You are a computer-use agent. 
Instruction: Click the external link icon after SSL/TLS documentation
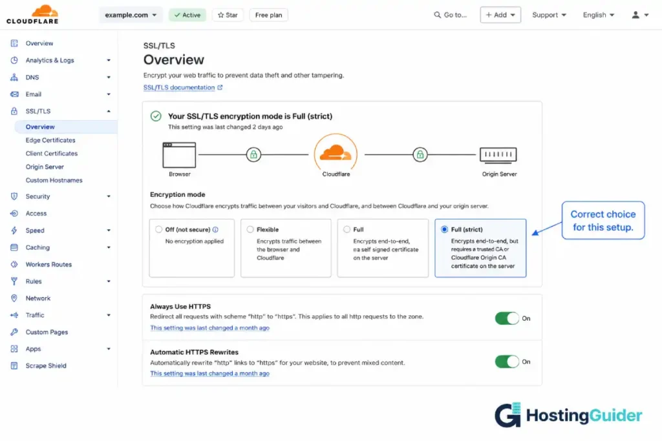(x=220, y=87)
